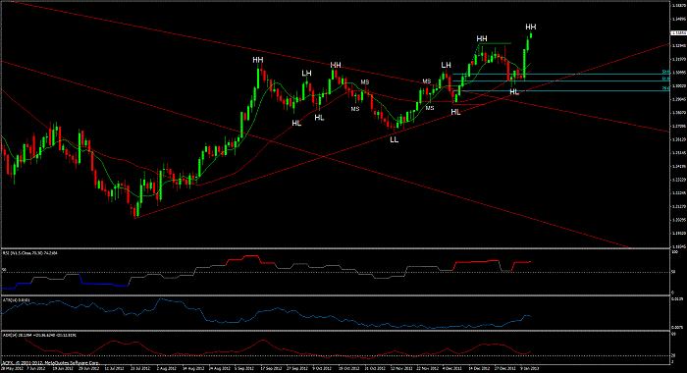Select the MS label above late November candles

coord(427,81)
